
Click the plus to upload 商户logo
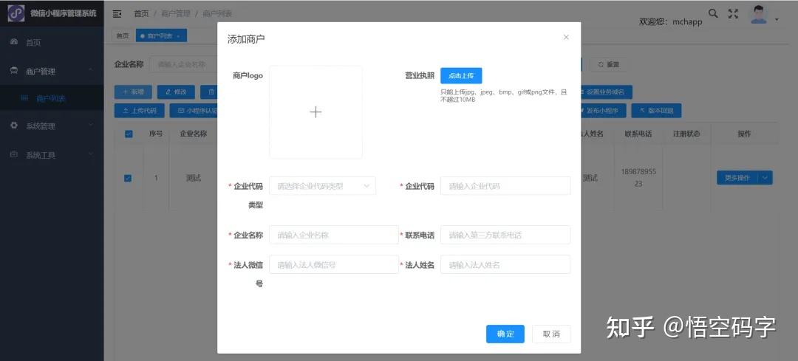click(x=316, y=112)
